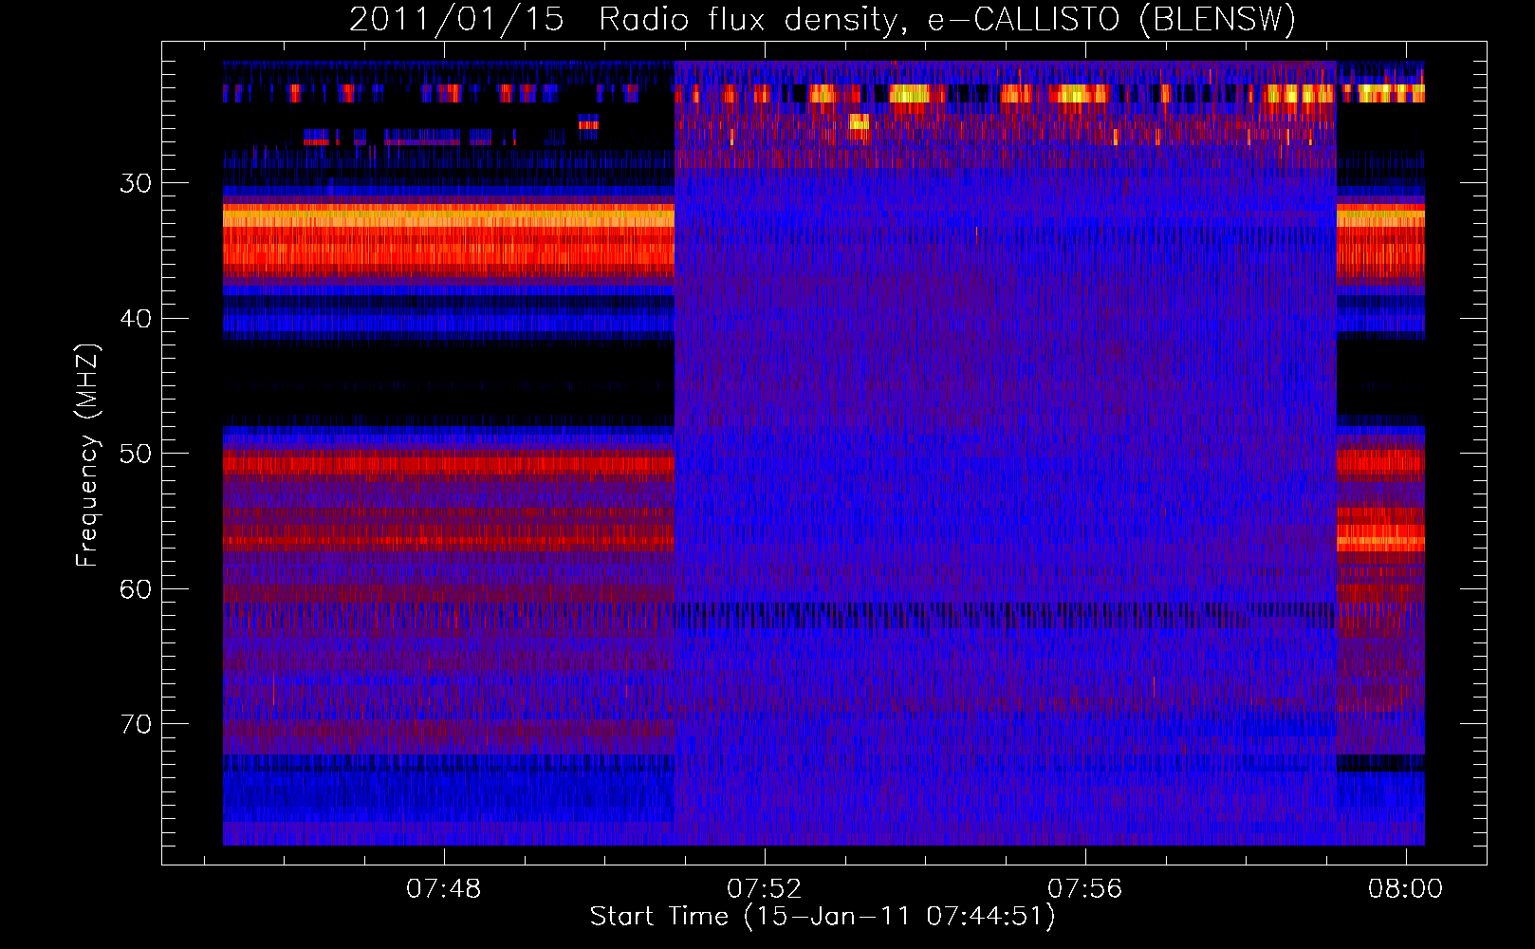Screen dimensions: 1535x949
Task: Click the 07:56 time tick label
Action: [1084, 889]
